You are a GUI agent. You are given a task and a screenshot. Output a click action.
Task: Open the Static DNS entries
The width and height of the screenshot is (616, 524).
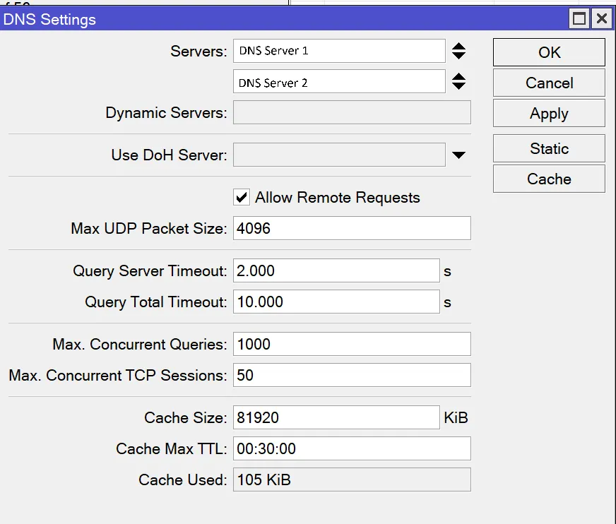(x=549, y=148)
